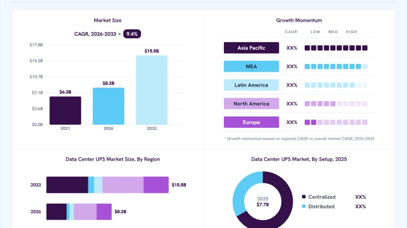This screenshot has height=228, width=407.
Task: Click "Data Center UPS Market Size, By Region" title
Action: [113, 159]
